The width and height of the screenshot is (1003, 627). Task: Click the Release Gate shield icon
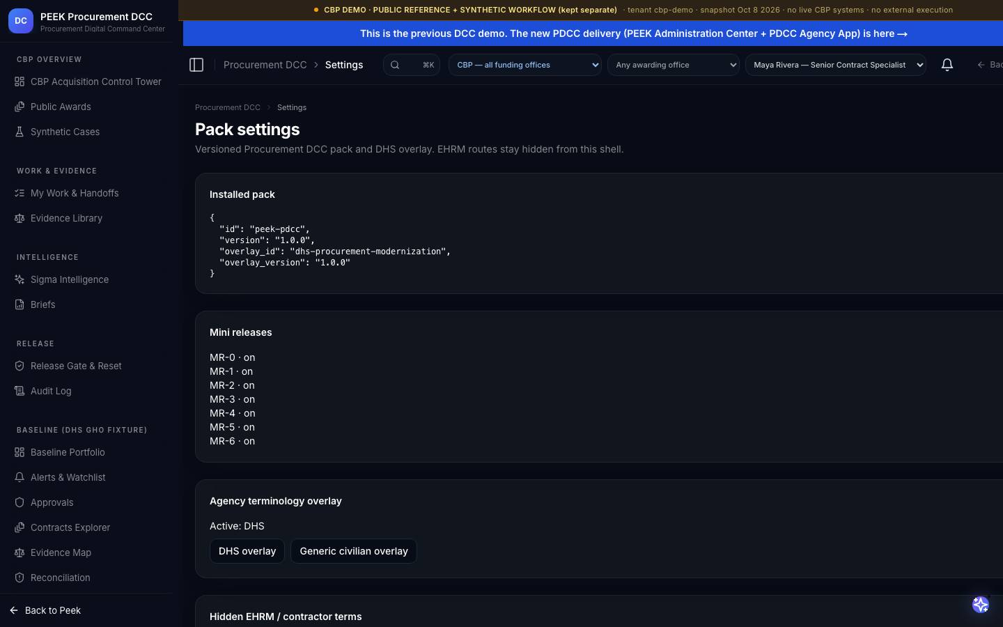pyautogui.click(x=20, y=366)
